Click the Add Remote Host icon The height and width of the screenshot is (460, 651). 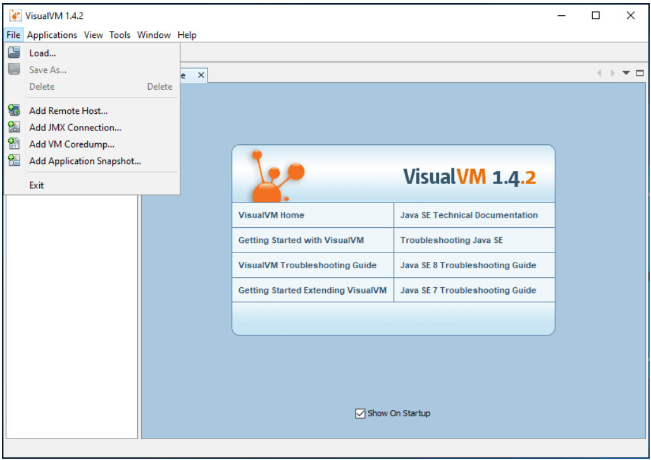(14, 111)
